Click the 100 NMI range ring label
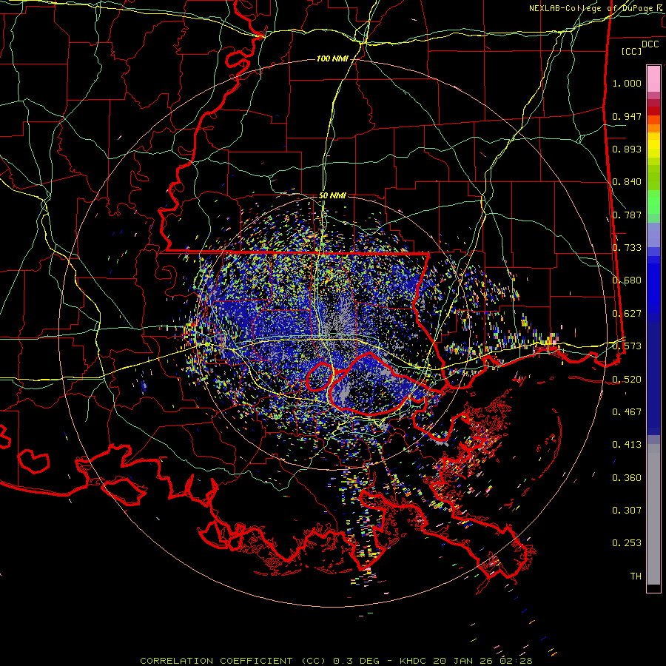 [x=332, y=58]
